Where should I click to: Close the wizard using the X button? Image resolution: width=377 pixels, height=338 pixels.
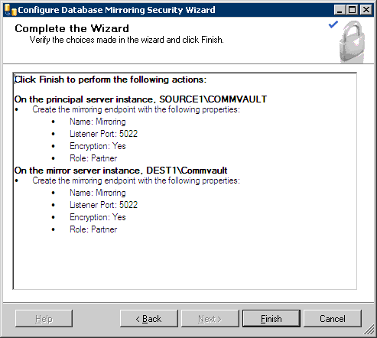pos(366,10)
